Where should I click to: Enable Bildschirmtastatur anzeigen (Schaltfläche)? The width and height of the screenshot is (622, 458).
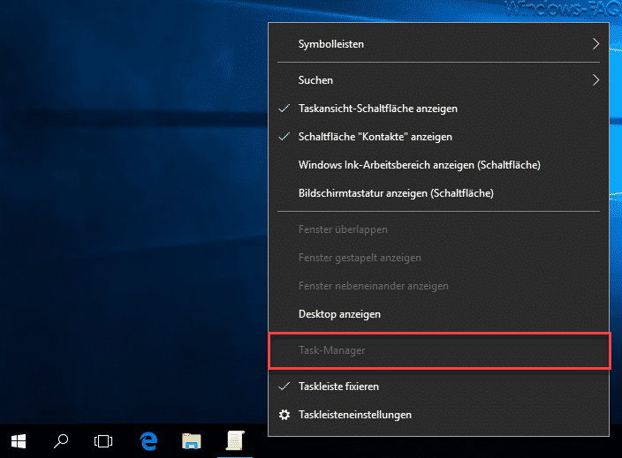click(438, 193)
